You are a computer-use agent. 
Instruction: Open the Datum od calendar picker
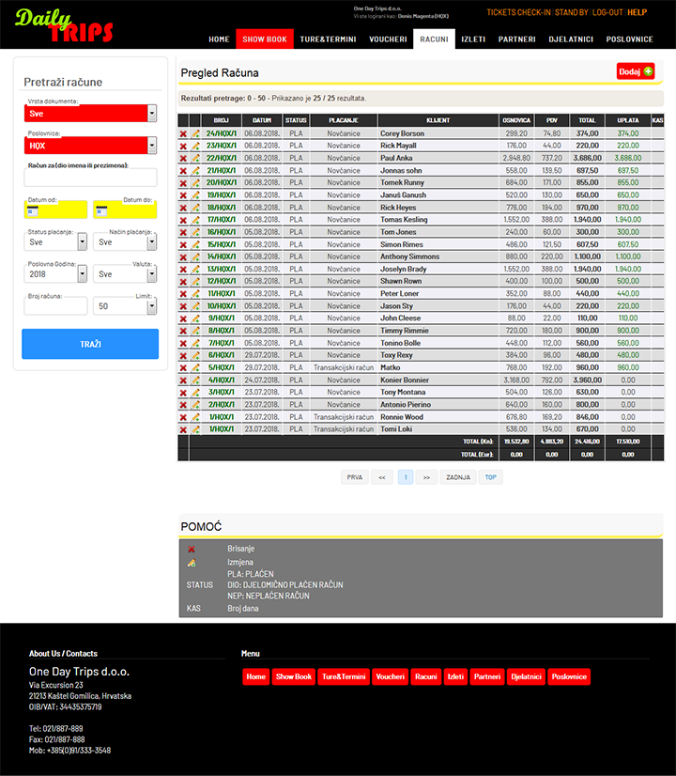coord(33,210)
